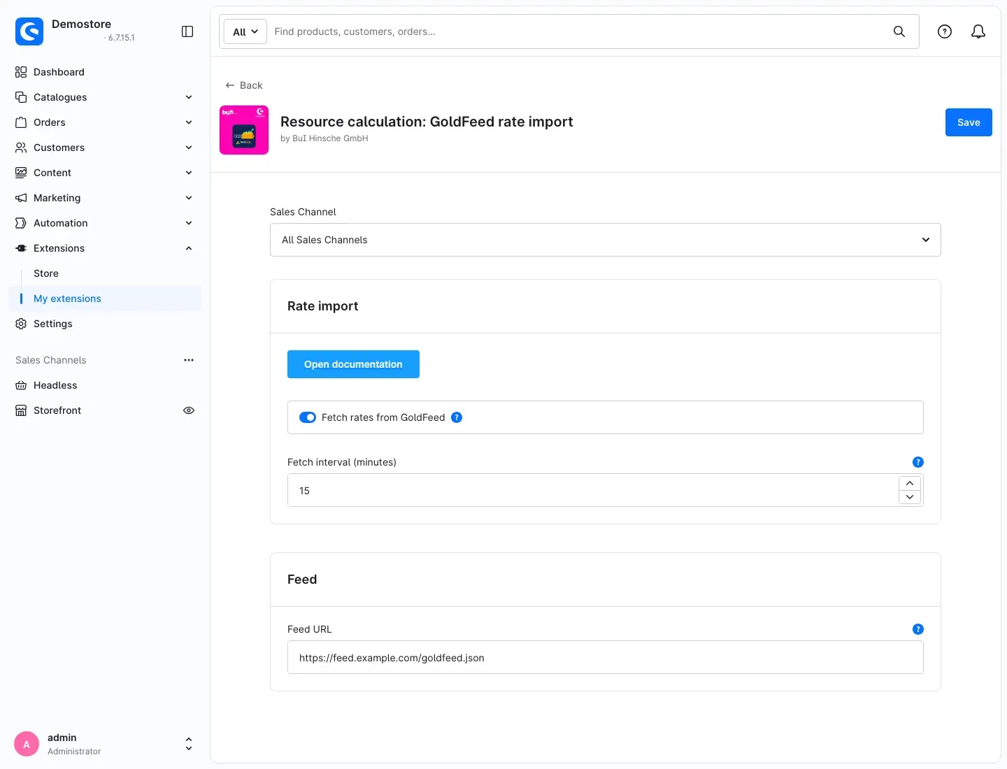Focus the Feed URL input field

[x=606, y=657]
